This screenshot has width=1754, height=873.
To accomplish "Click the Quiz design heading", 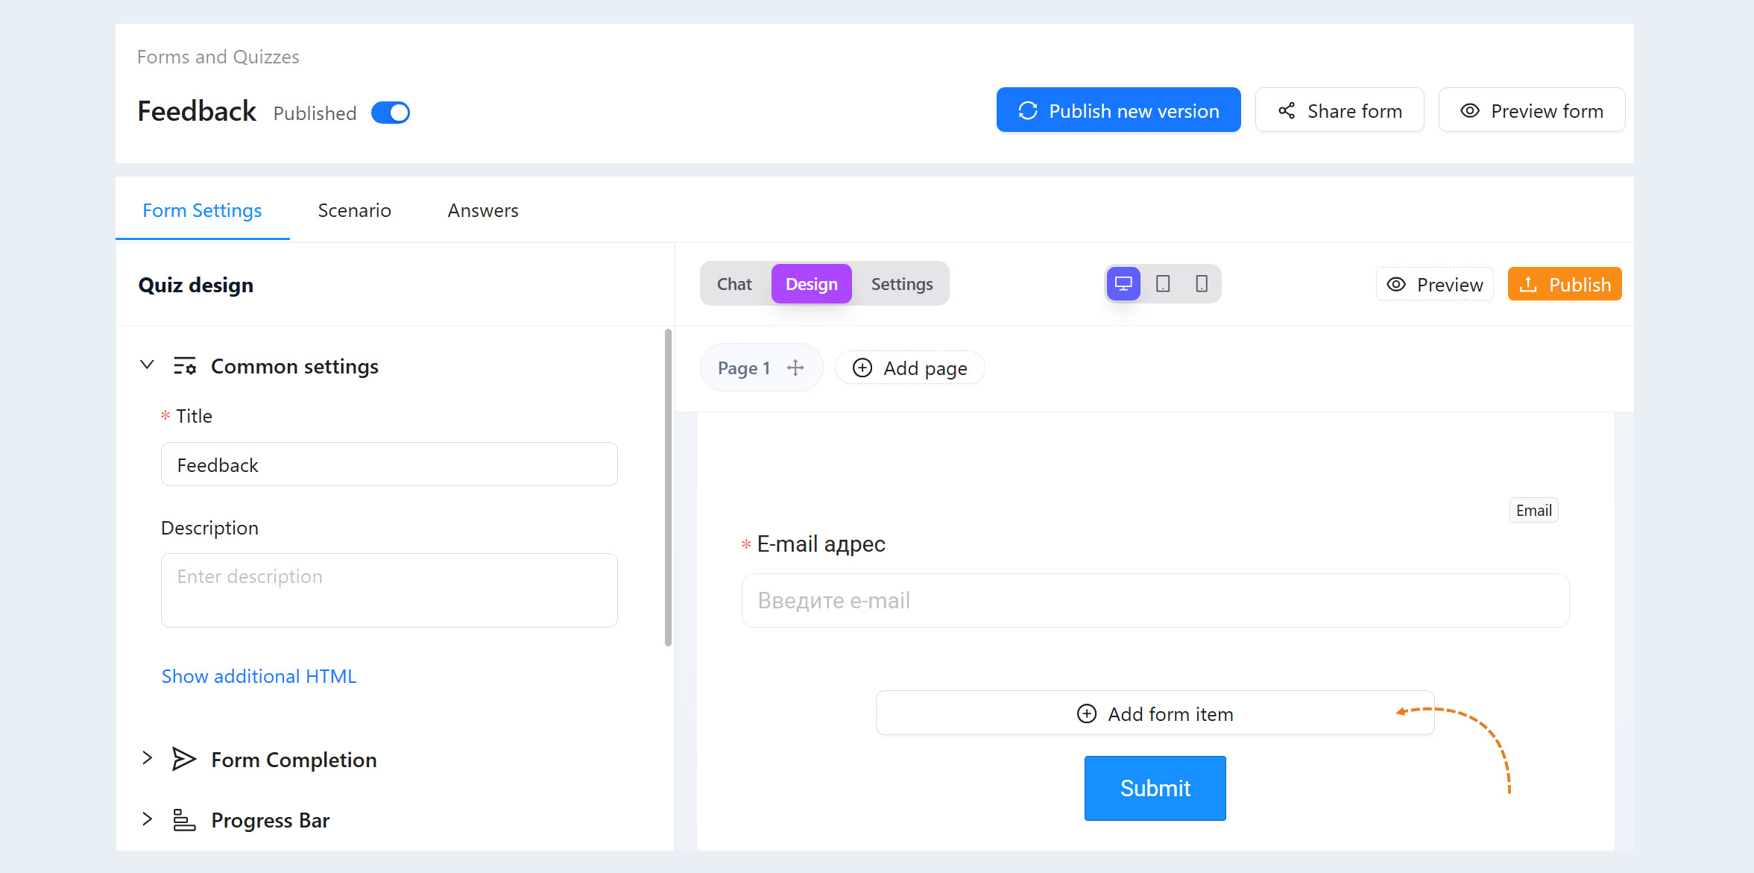I will (x=196, y=285).
